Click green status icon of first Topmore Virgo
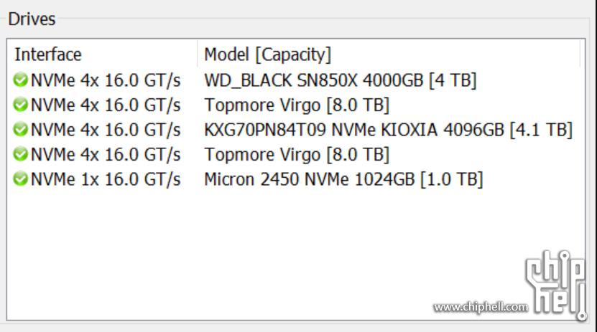 [21, 105]
